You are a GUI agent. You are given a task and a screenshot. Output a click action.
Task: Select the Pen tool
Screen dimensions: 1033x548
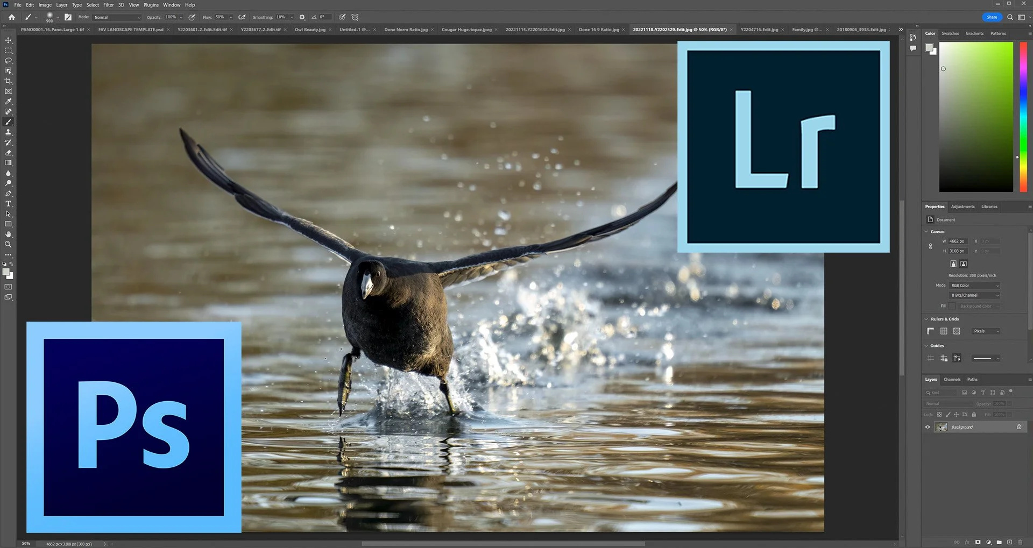8,194
